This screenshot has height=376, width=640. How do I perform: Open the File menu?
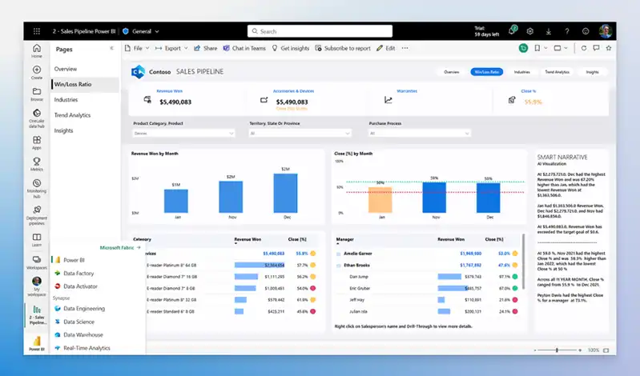[x=137, y=48]
